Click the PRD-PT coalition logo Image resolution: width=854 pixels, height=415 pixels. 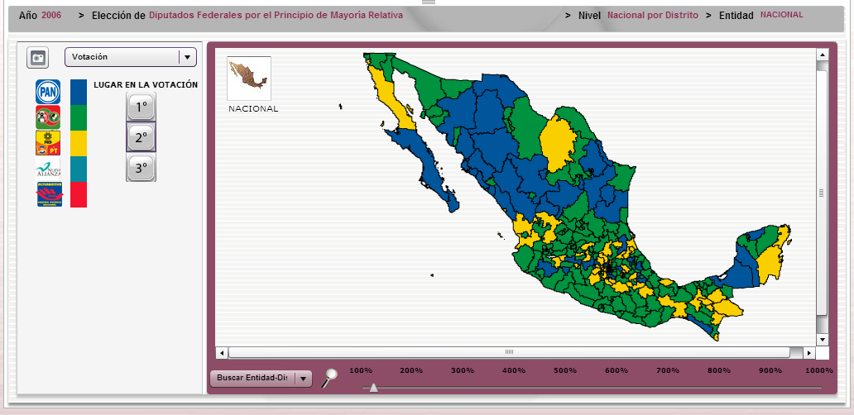coord(48,143)
